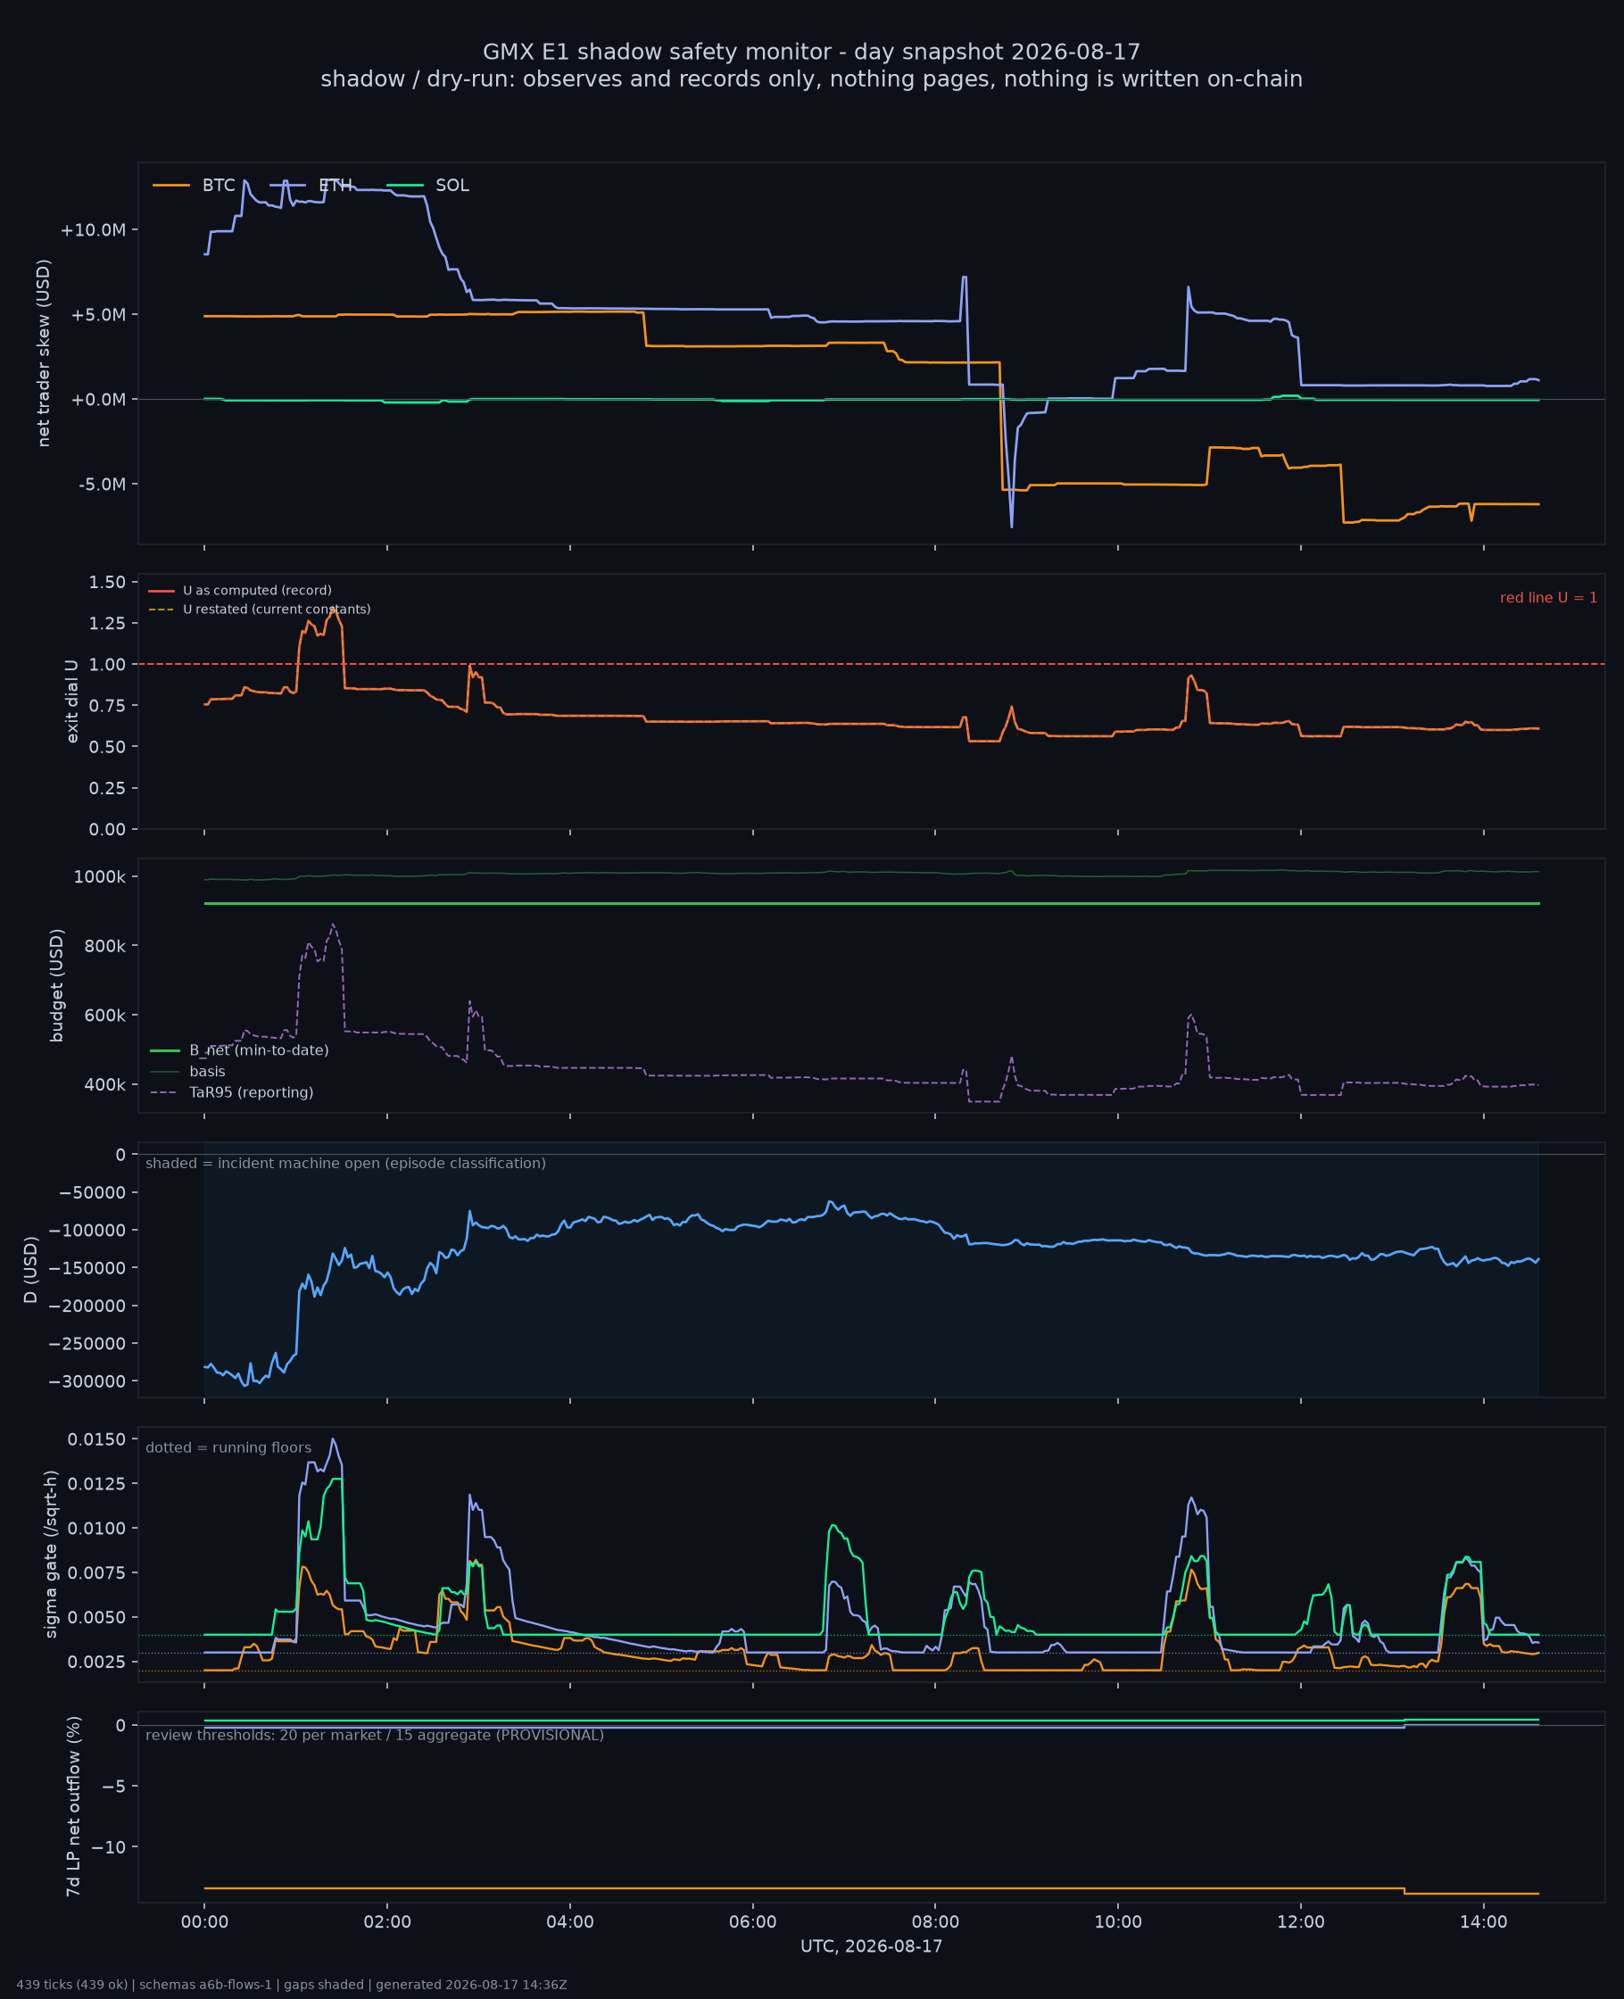Click the "−5" tick on LP outflow axis

(x=113, y=1787)
